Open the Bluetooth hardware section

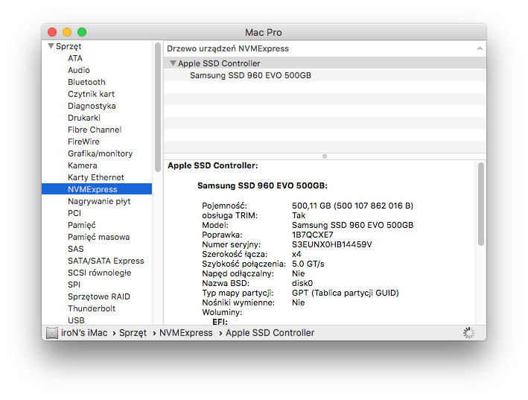coord(86,82)
